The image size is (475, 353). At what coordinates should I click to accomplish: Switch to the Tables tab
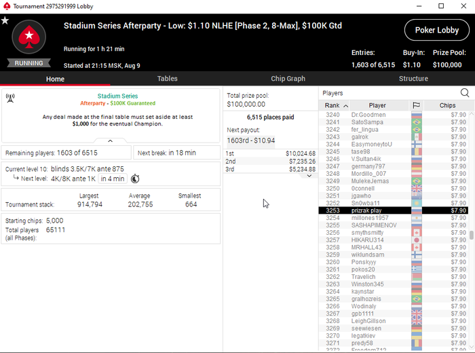point(167,79)
